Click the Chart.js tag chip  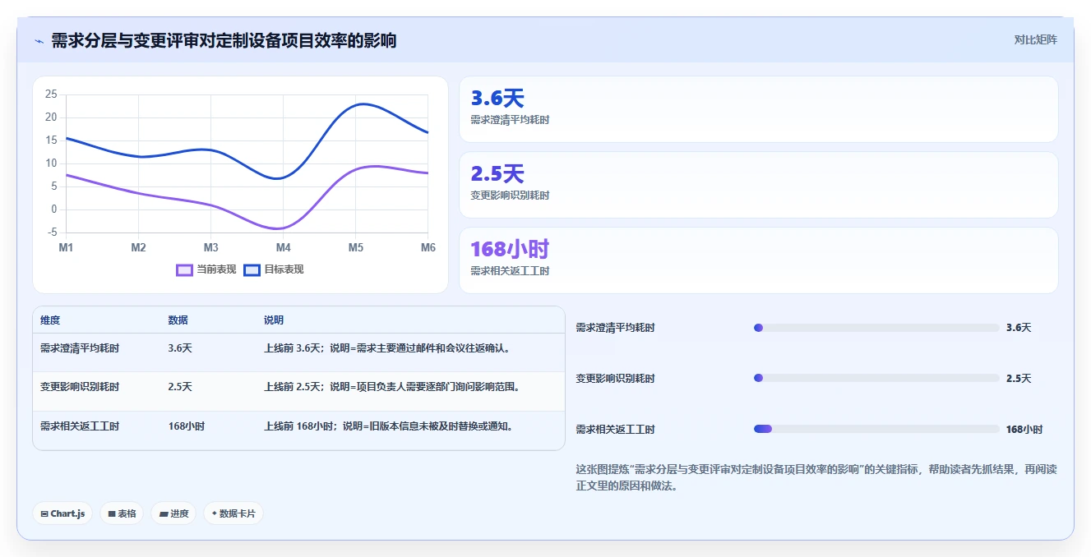click(63, 513)
